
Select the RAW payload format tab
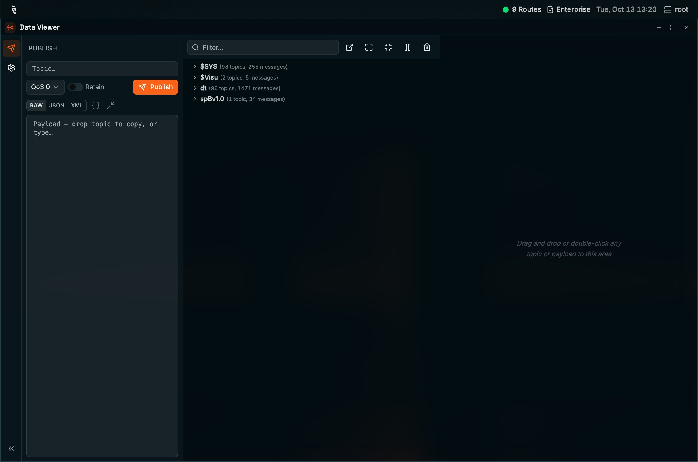[36, 106]
